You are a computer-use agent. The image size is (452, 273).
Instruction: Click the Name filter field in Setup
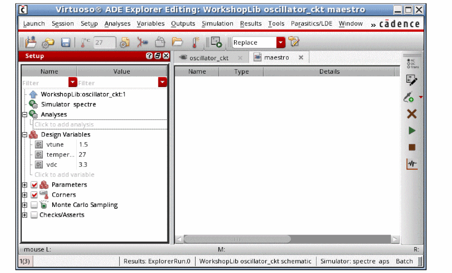45,83
